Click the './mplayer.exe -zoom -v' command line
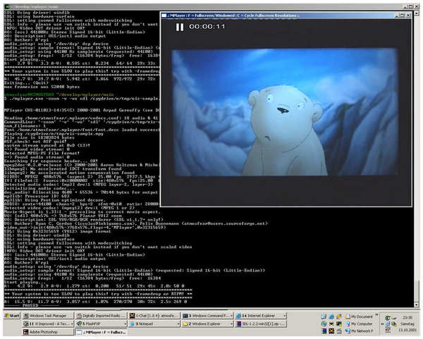Viewport: 423px width, 339px height. (82, 99)
